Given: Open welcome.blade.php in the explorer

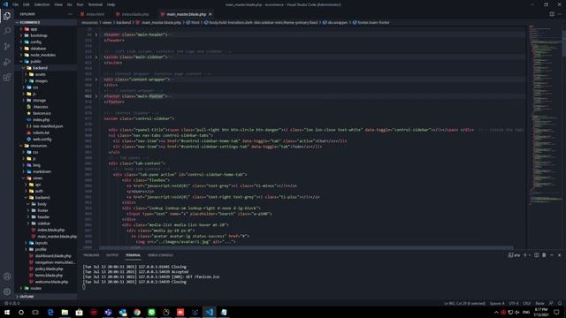Looking at the screenshot, I should pyautogui.click(x=51, y=282).
